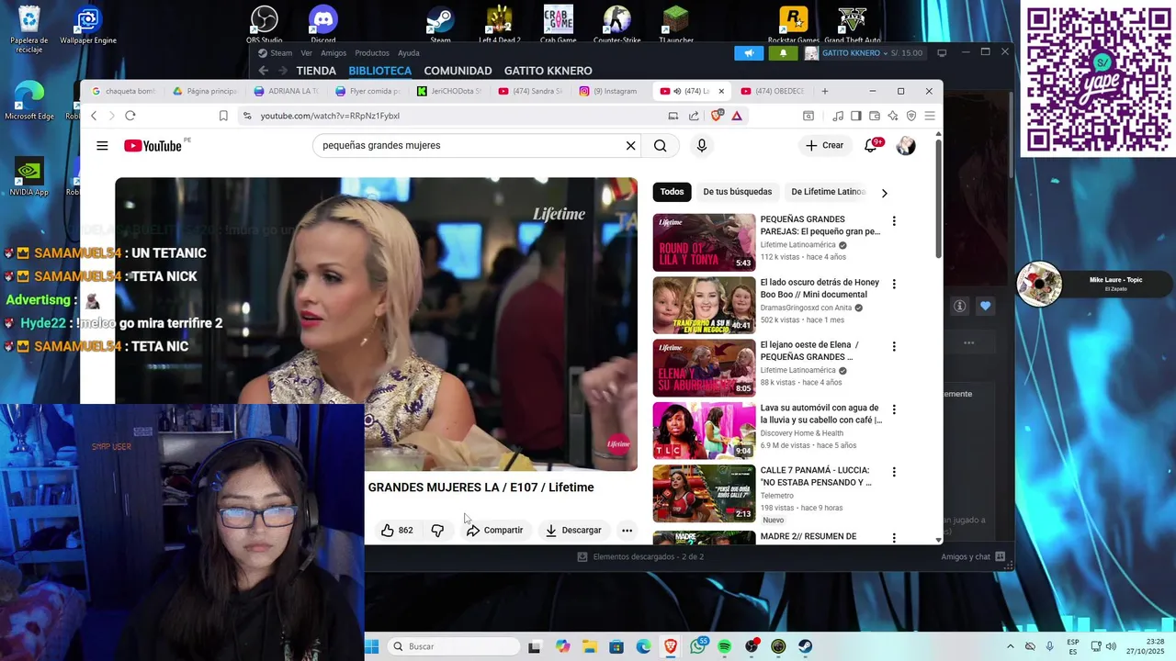Image resolution: width=1176 pixels, height=661 pixels.
Task: Open Brave Wallet icon
Action: [875, 116]
